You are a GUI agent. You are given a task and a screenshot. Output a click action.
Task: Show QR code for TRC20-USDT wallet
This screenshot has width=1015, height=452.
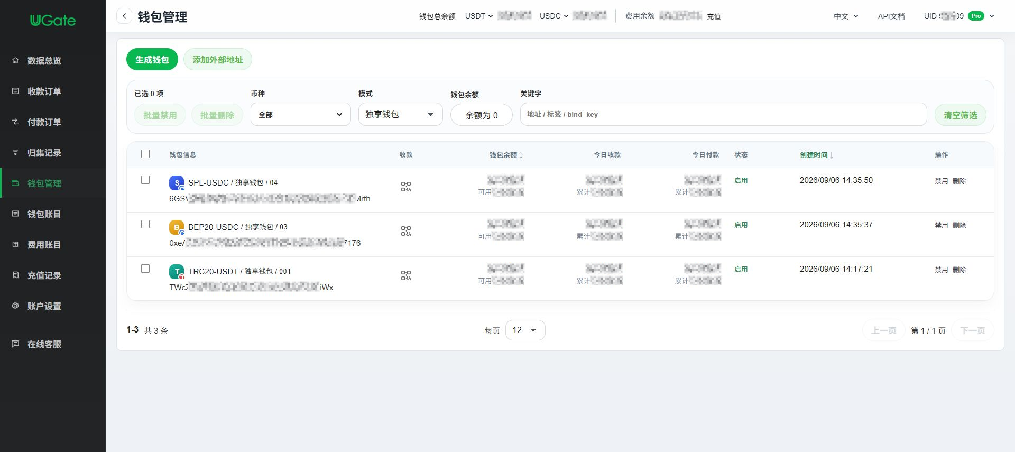[405, 275]
